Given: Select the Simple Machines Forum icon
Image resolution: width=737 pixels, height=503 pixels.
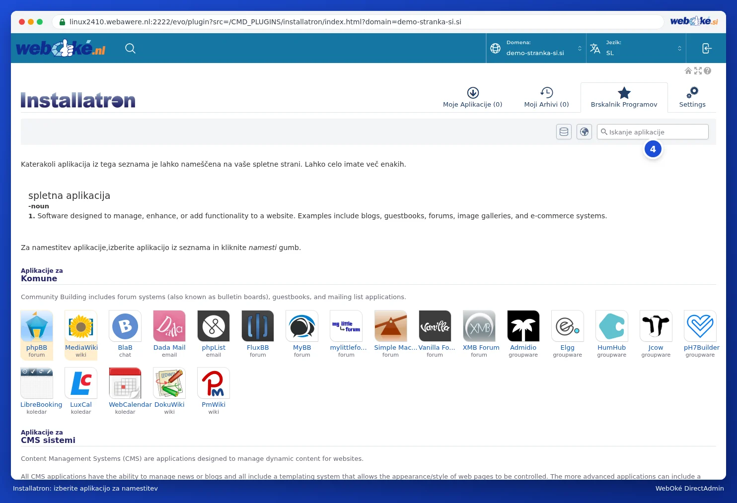Looking at the screenshot, I should [x=391, y=326].
